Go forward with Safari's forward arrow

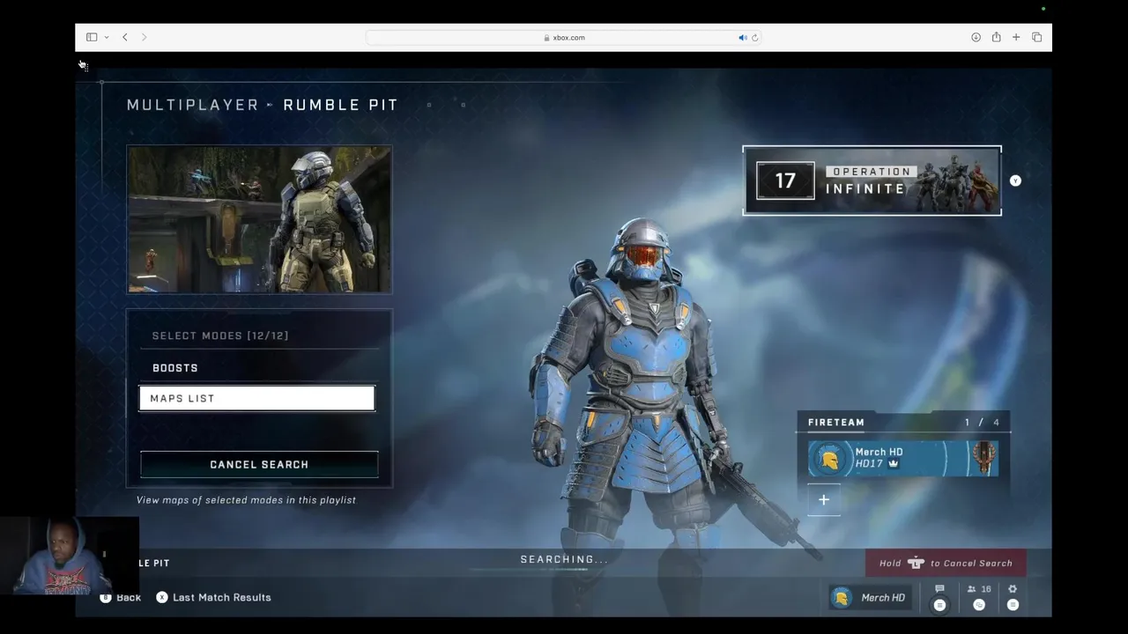[x=145, y=37]
